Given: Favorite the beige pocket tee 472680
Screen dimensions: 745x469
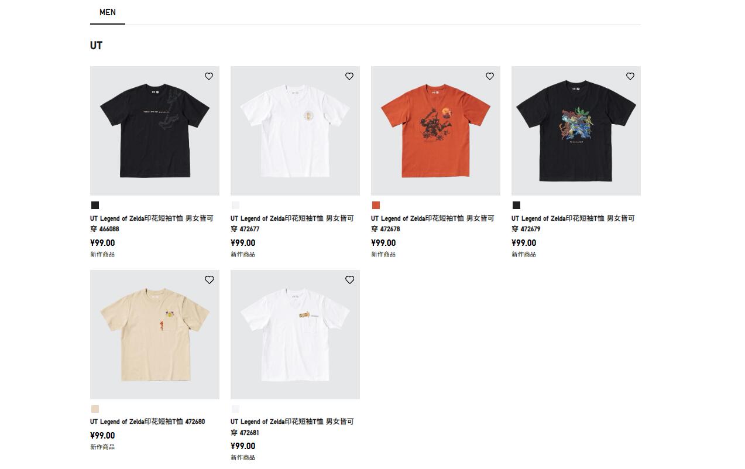Looking at the screenshot, I should pos(209,280).
